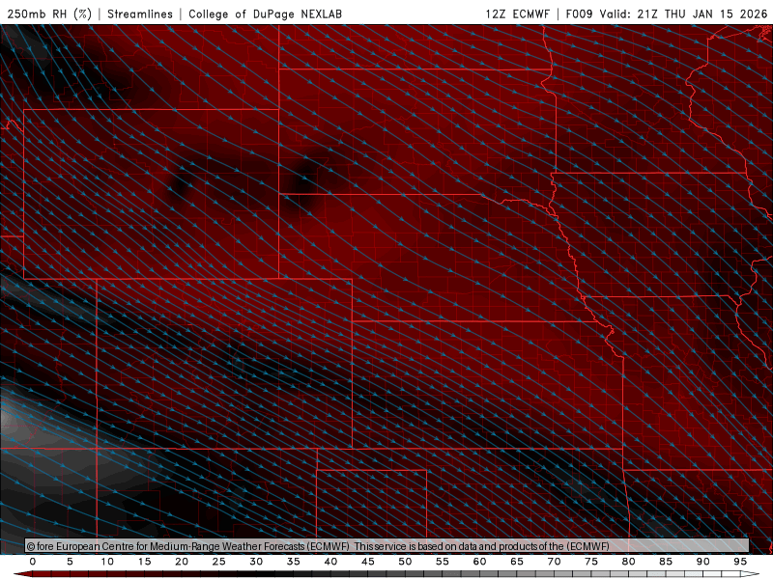The image size is (773, 579).
Task: Click the "Valid: 21Z THU JAN 15 2026" text
Action: tap(683, 14)
